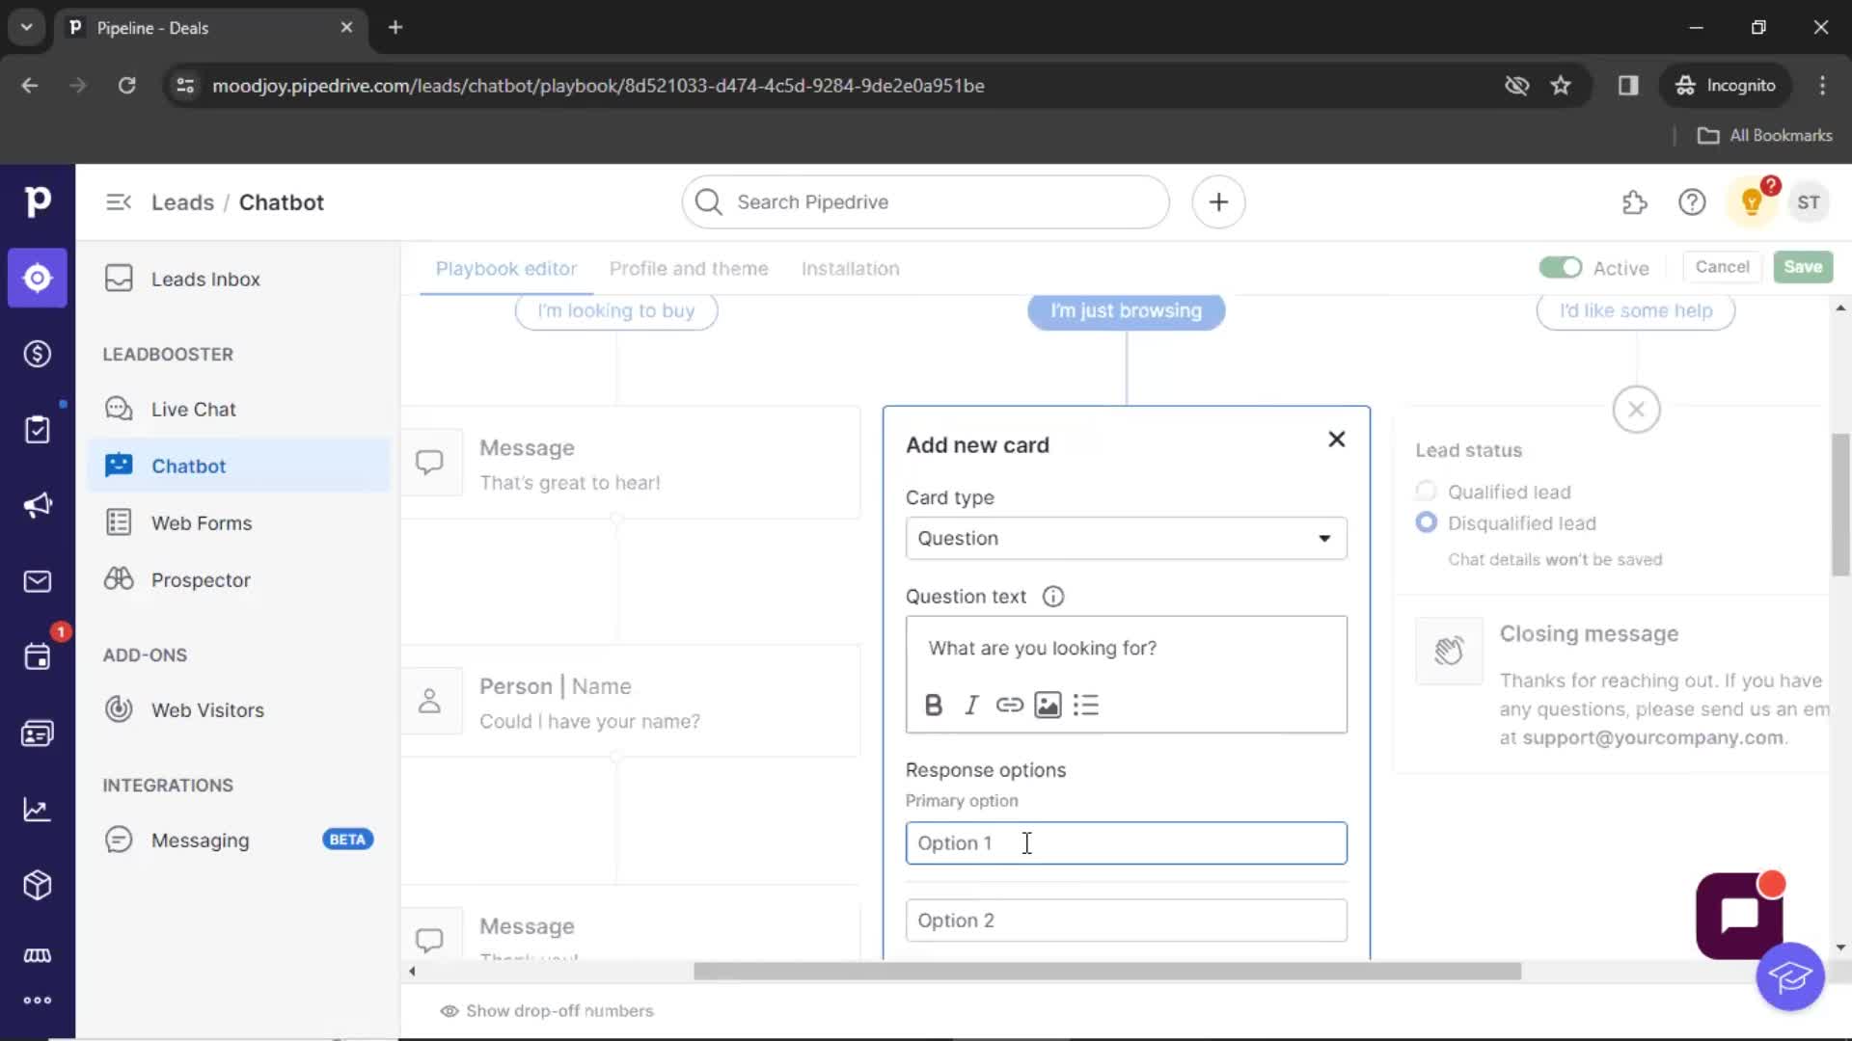The image size is (1852, 1041).
Task: Click the hyperlink insertion icon
Action: (1009, 705)
